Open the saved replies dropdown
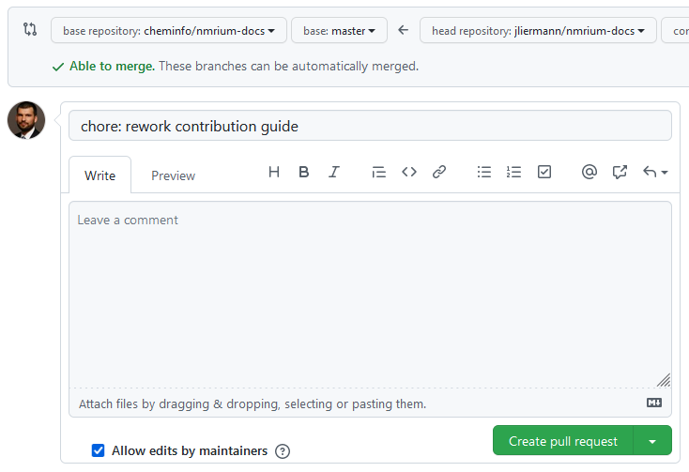Viewport: 689px width, 472px height. (x=655, y=172)
